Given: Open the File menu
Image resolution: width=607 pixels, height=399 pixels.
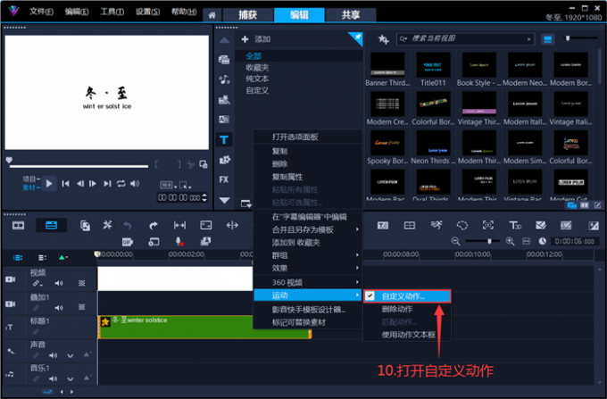Looking at the screenshot, I should 41,12.
